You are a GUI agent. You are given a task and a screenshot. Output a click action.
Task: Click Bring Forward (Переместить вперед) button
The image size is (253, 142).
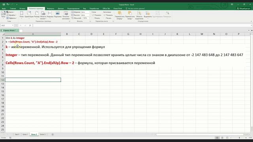point(120,15)
